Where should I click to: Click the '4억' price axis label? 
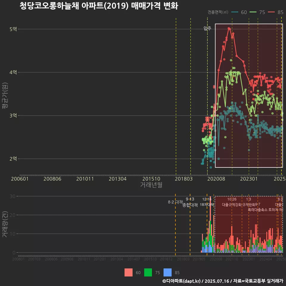pos(13,72)
